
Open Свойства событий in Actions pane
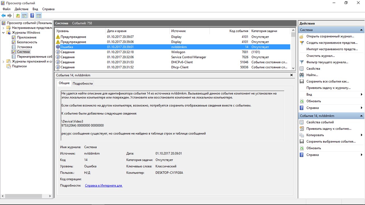[320, 122]
